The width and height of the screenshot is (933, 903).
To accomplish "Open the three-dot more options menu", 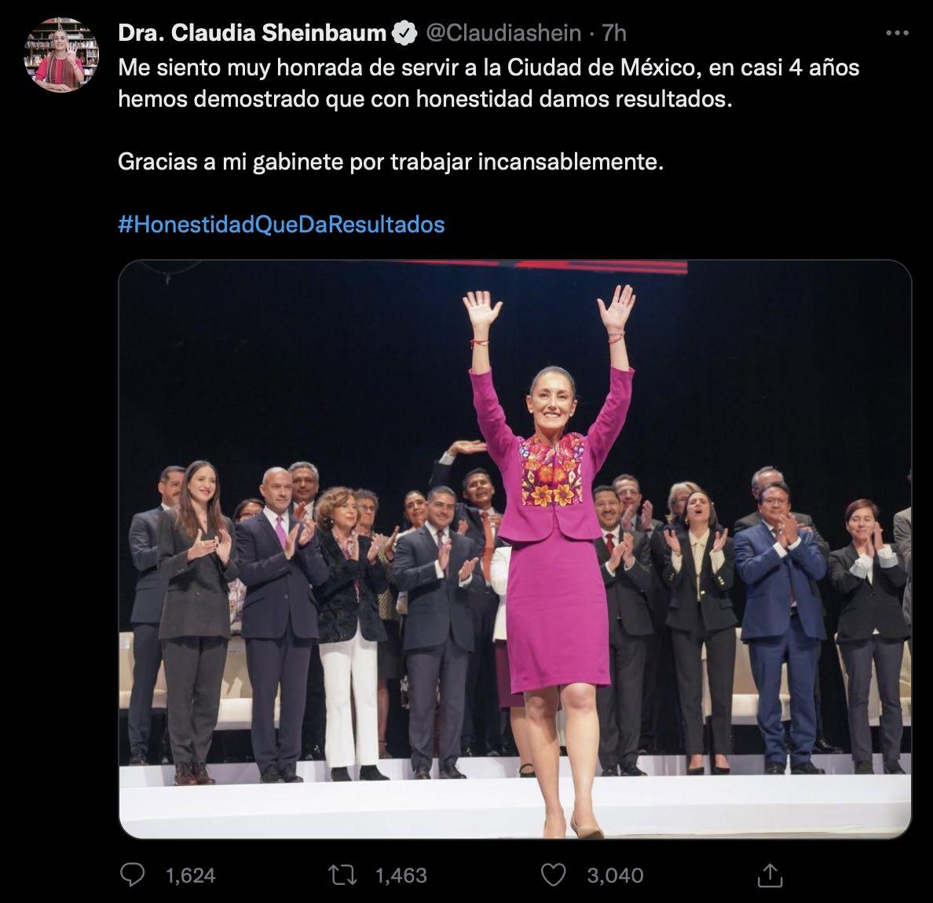I will click(898, 33).
